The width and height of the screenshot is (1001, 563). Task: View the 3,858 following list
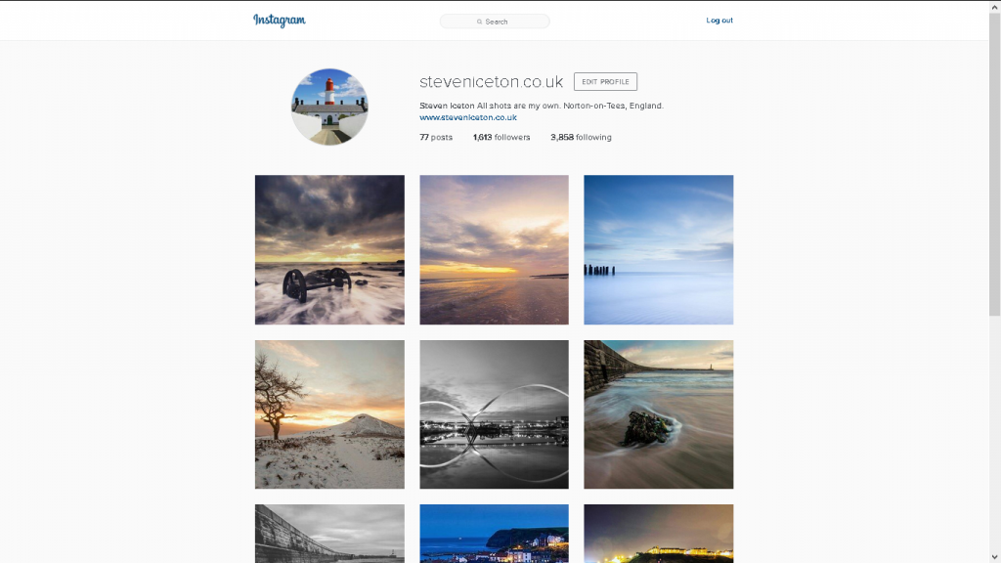581,137
